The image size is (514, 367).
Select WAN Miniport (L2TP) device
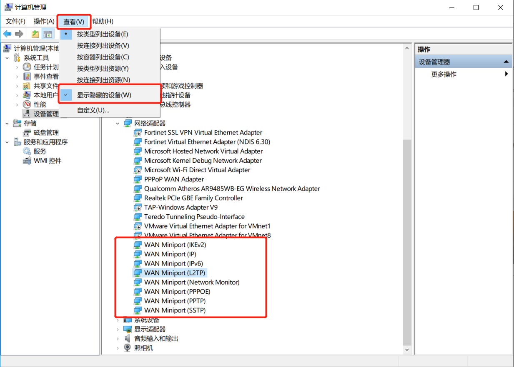(x=175, y=273)
